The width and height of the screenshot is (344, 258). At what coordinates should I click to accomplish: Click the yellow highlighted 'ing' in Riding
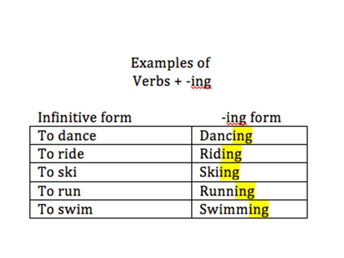pos(231,154)
